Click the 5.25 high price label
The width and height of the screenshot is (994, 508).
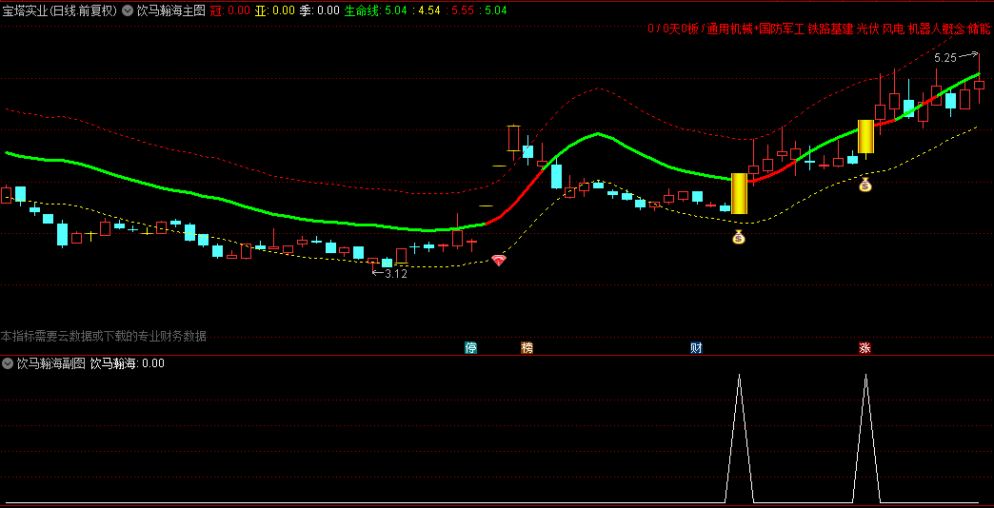[944, 58]
